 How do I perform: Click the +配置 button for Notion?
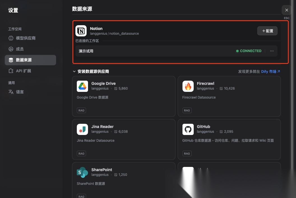point(267,31)
